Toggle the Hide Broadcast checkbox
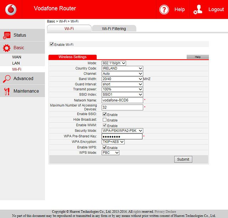 tap(105, 120)
